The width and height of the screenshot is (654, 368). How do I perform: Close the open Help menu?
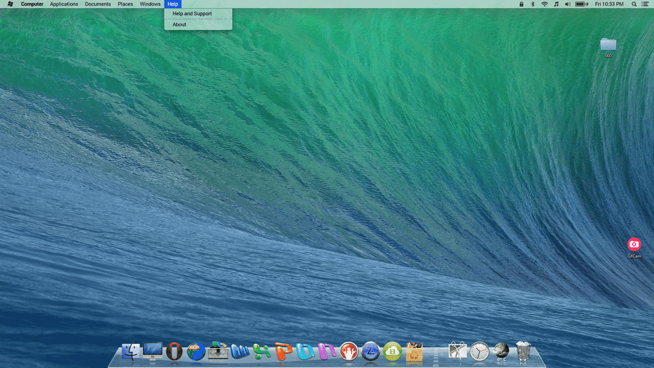pyautogui.click(x=173, y=4)
